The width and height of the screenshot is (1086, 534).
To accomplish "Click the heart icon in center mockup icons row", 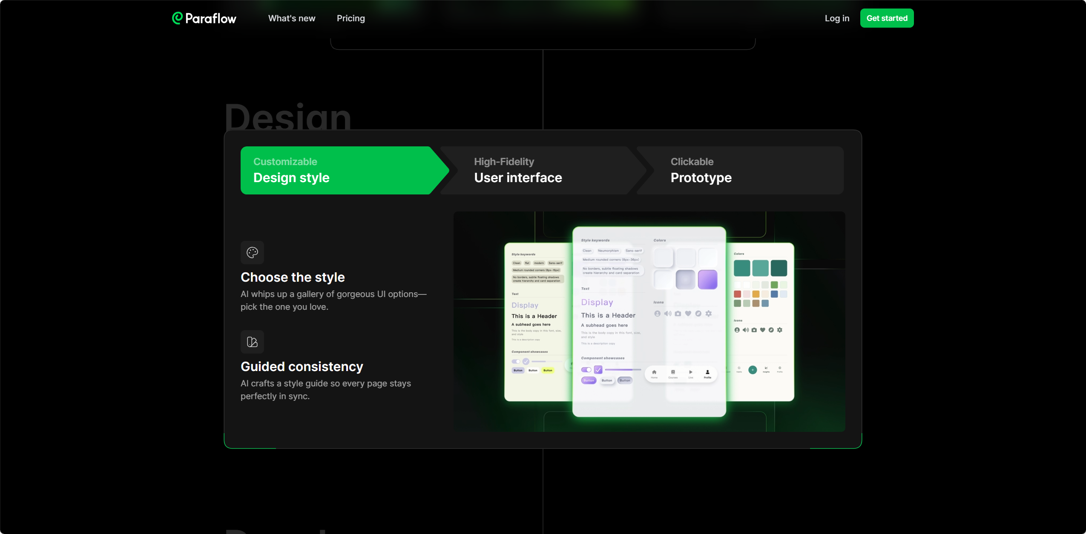I will click(x=688, y=314).
